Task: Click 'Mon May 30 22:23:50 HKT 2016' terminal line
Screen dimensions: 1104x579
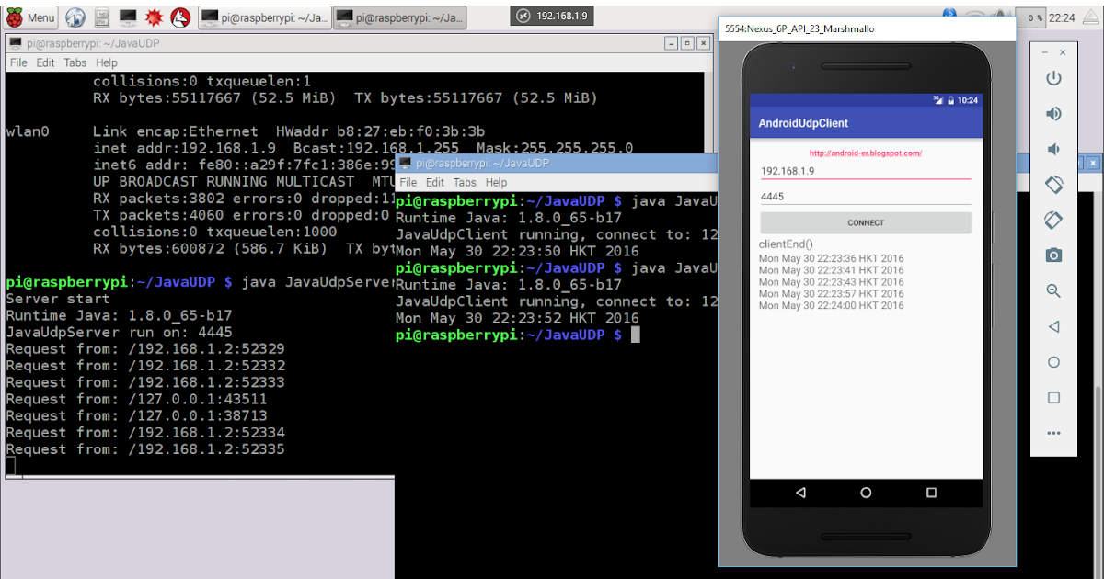Action: pos(517,251)
